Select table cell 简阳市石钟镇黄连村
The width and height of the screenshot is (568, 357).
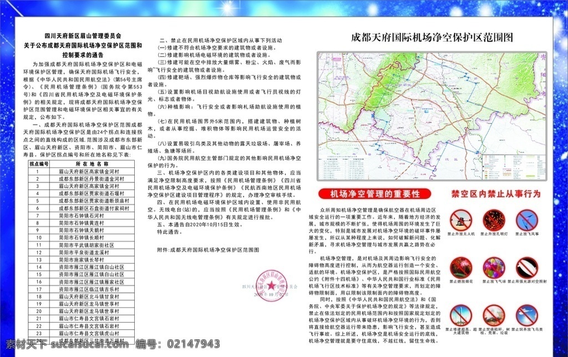coord(92,223)
